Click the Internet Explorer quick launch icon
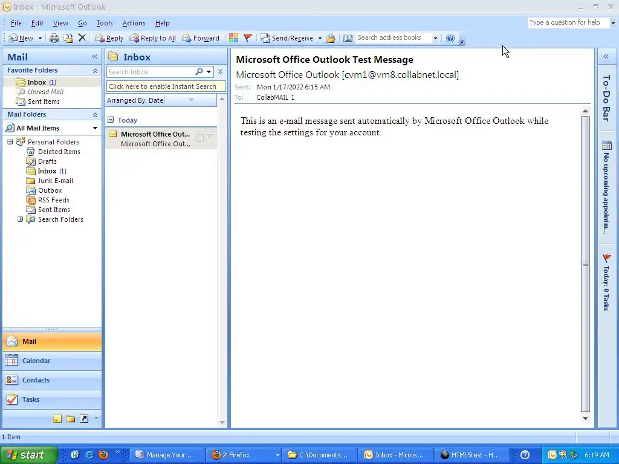Image resolution: width=619 pixels, height=464 pixels. pos(89,454)
